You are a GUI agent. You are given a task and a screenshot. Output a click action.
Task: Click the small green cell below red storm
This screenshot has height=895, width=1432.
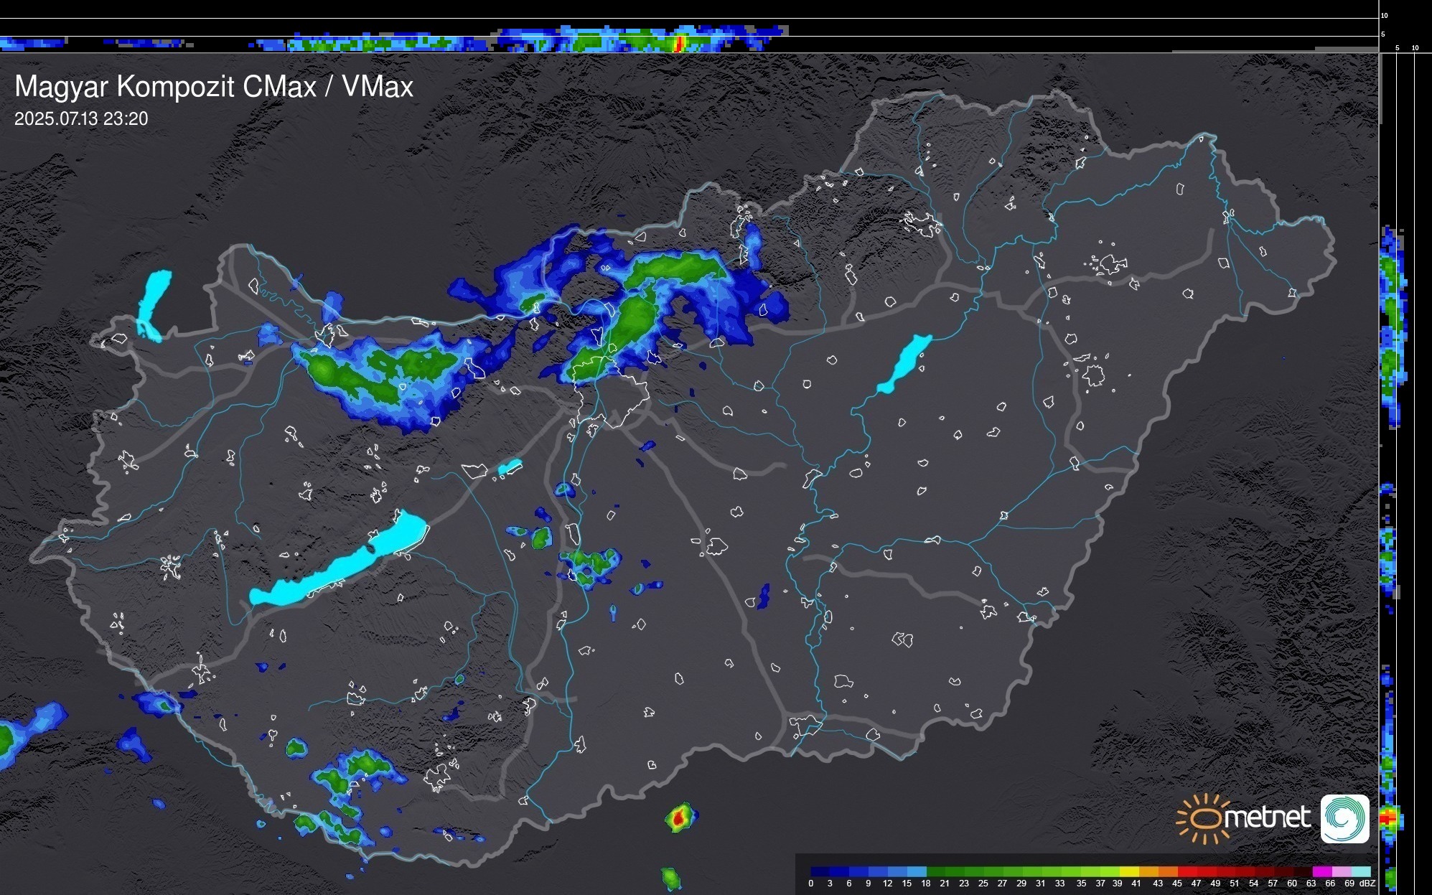point(671,878)
